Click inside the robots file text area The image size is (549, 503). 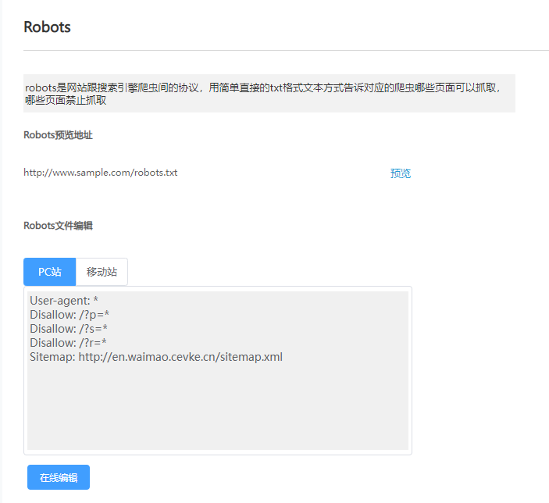coord(218,370)
